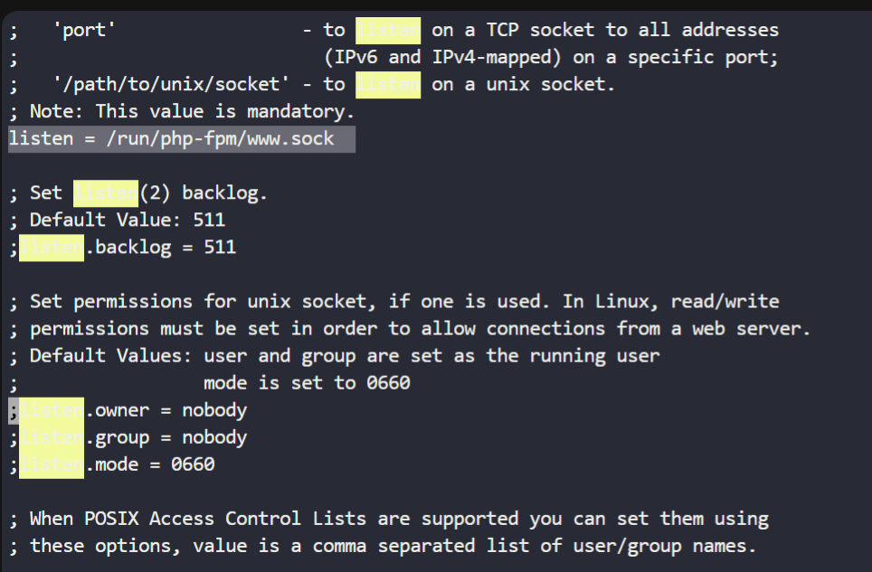Click highlighted 'listen' before 'on a TCP socket'
The width and height of the screenshot is (872, 572).
[x=388, y=31]
